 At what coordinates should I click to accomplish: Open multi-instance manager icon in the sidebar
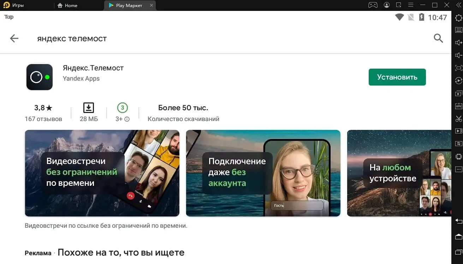(x=458, y=94)
